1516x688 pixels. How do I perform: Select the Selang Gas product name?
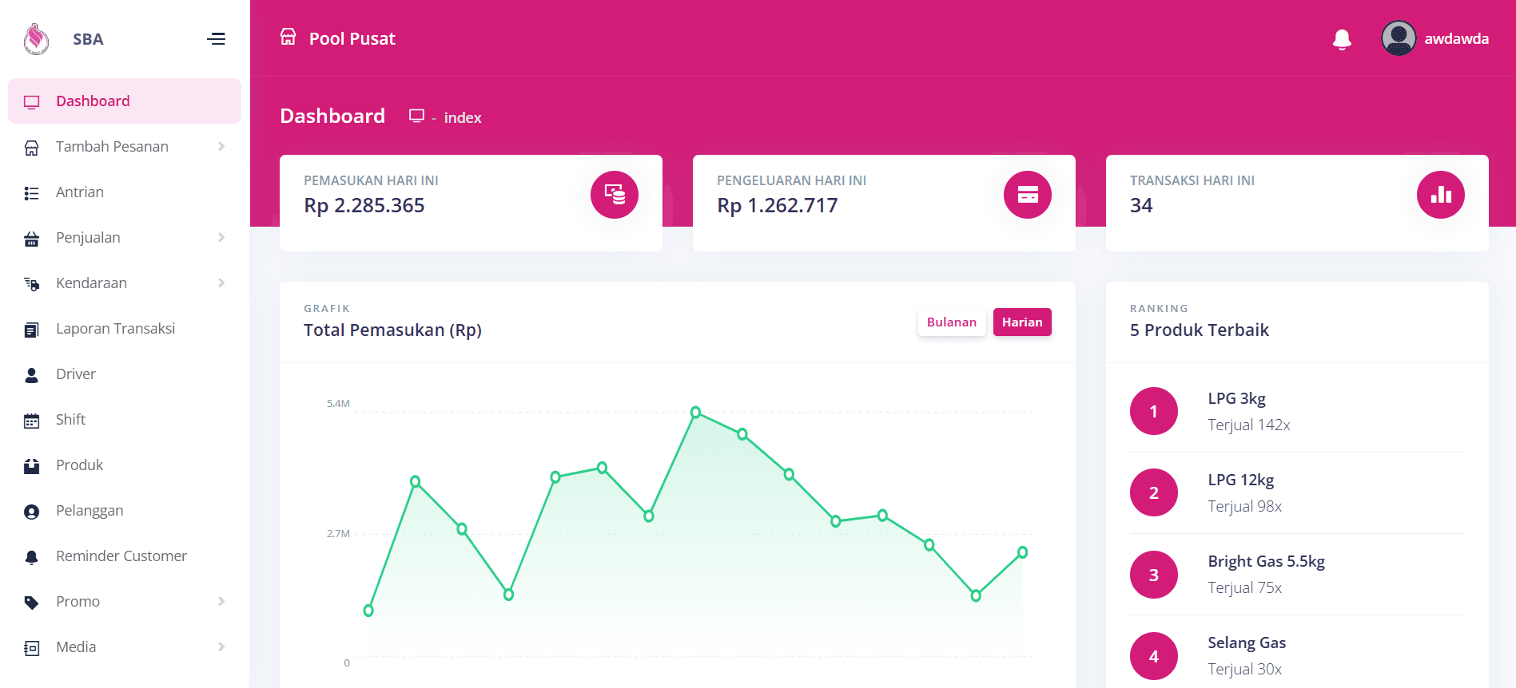(x=1247, y=643)
